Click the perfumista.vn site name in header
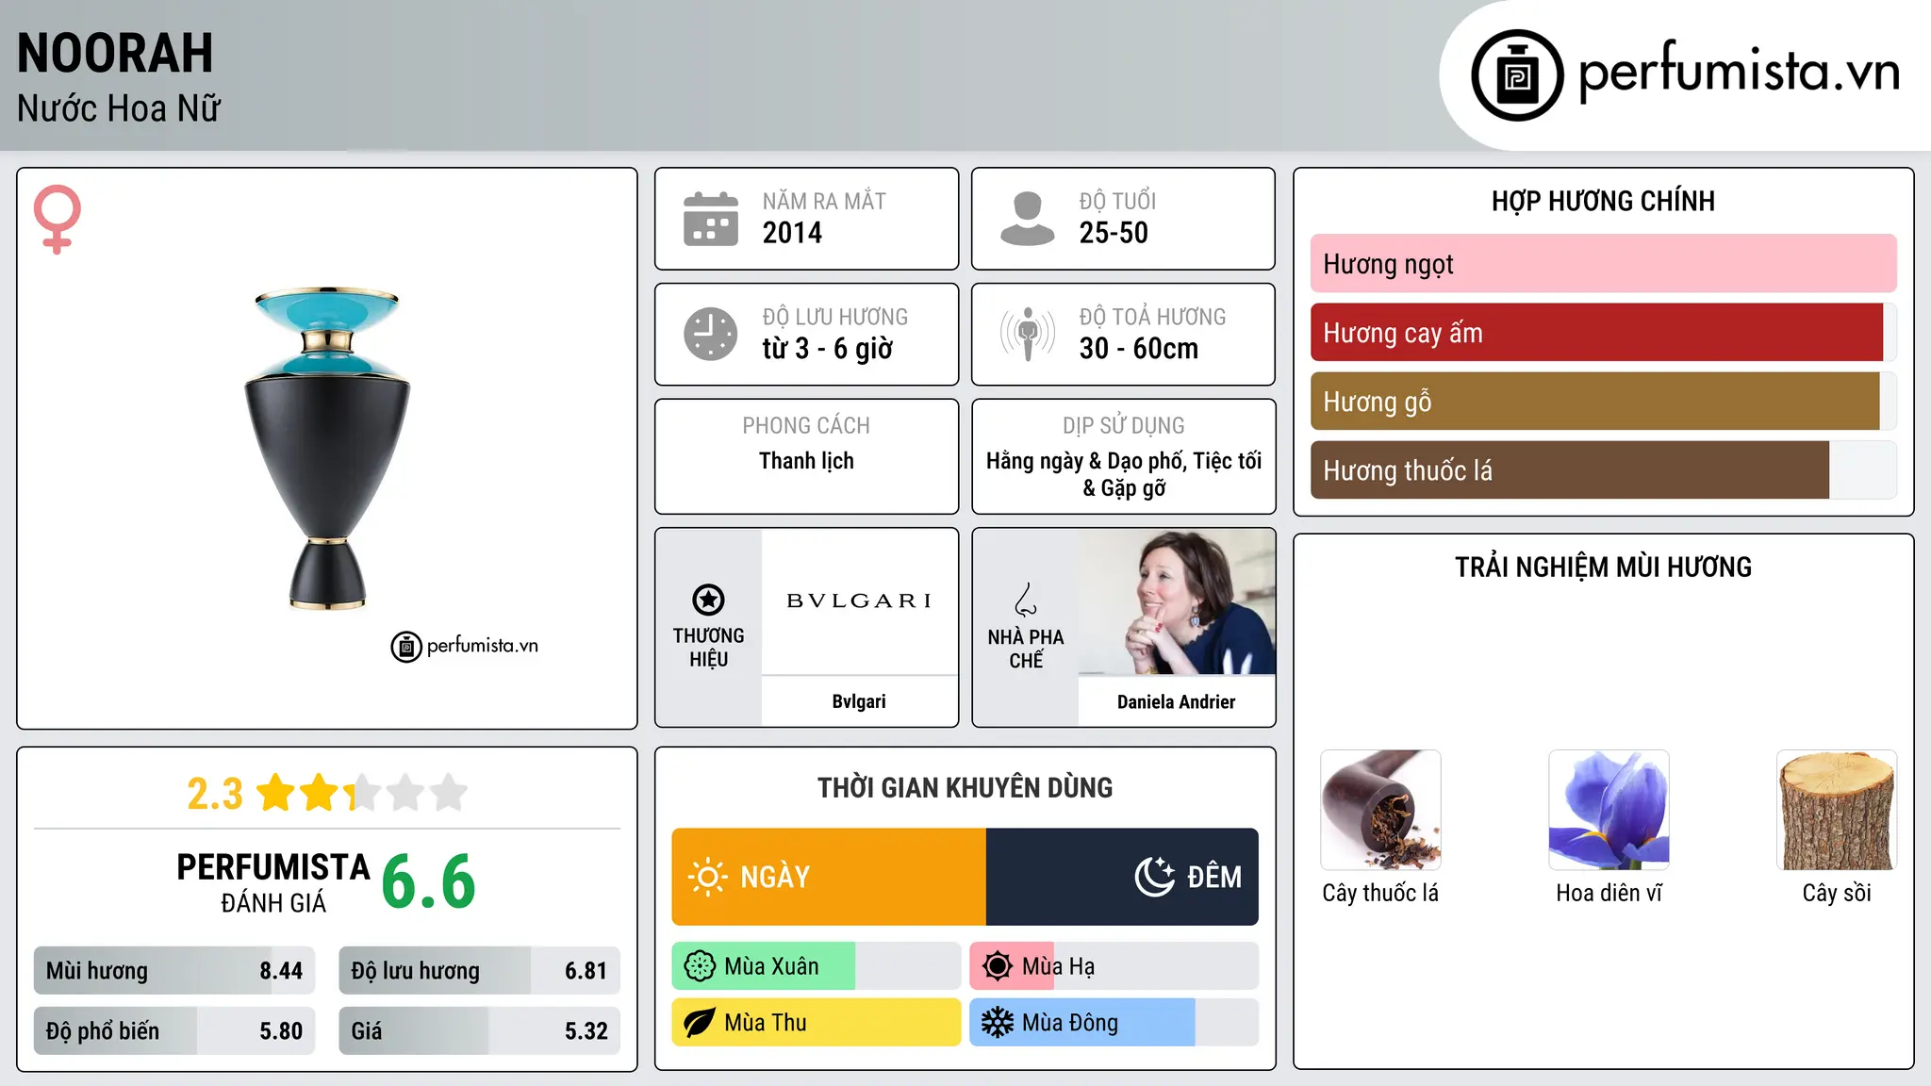The width and height of the screenshot is (1931, 1086). tap(1740, 72)
